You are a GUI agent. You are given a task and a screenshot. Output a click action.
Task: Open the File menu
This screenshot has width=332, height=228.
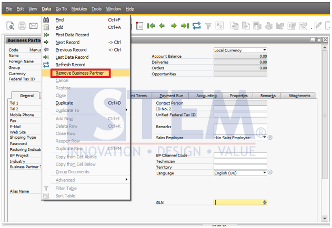[8, 9]
